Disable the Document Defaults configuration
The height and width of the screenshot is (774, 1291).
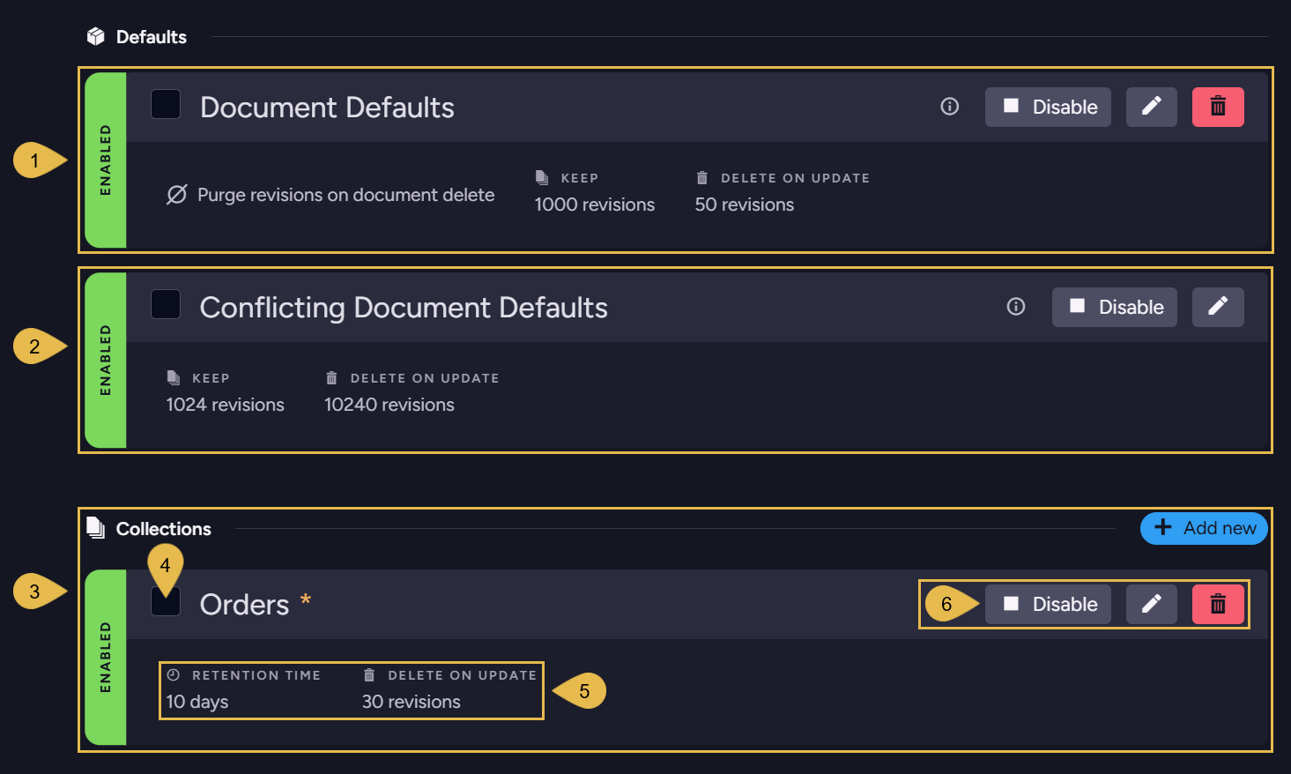point(1048,107)
